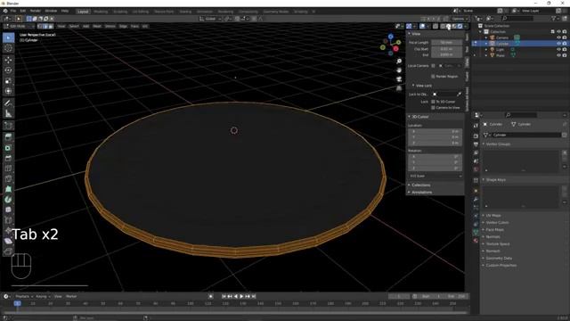
Task: Hide Camera in the outliner viewport
Action: coord(558,37)
